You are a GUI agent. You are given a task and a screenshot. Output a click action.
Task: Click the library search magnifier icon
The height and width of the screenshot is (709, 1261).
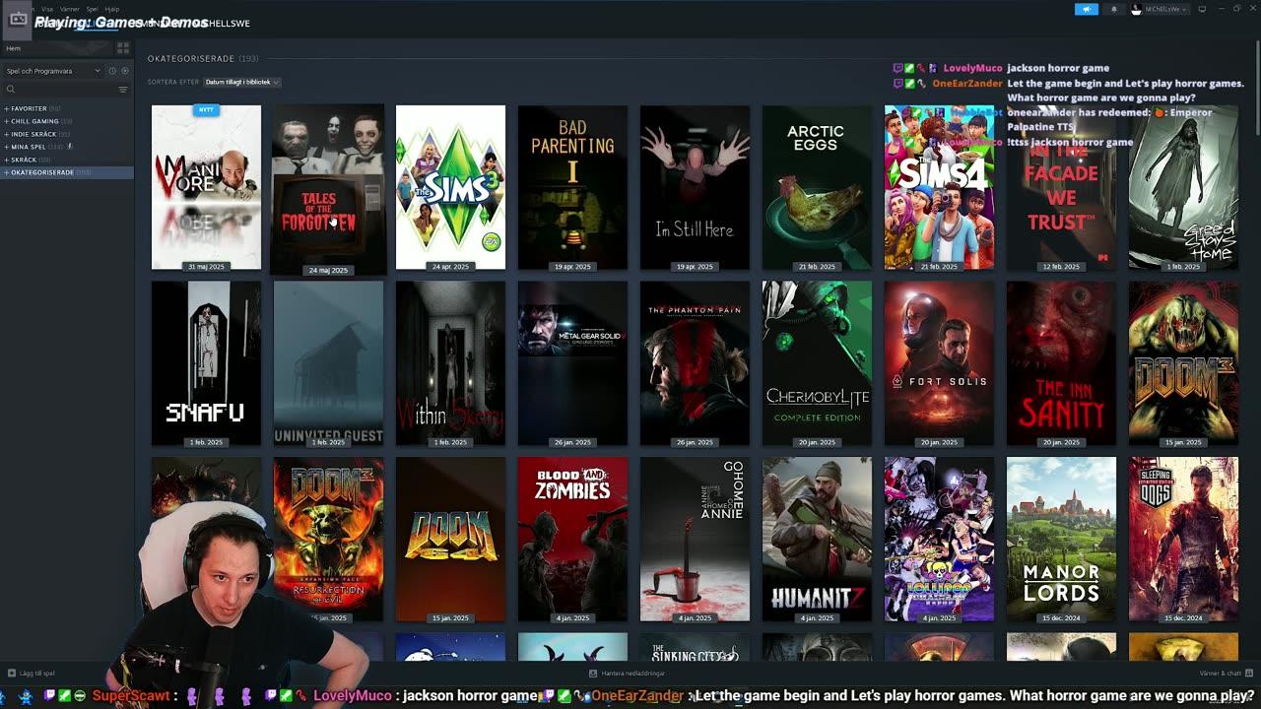click(x=11, y=90)
